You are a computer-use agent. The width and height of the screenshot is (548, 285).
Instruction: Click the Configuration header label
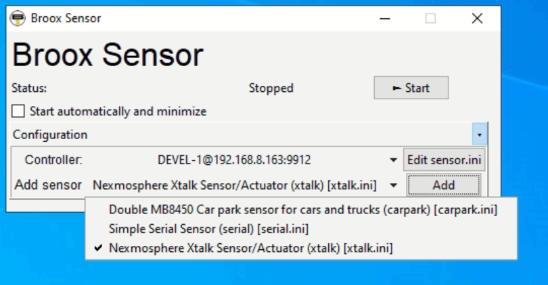tap(50, 134)
